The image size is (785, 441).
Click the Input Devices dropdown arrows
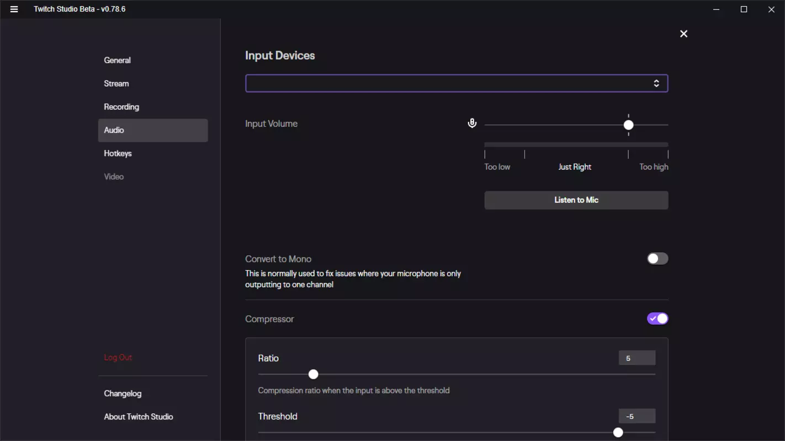point(656,83)
